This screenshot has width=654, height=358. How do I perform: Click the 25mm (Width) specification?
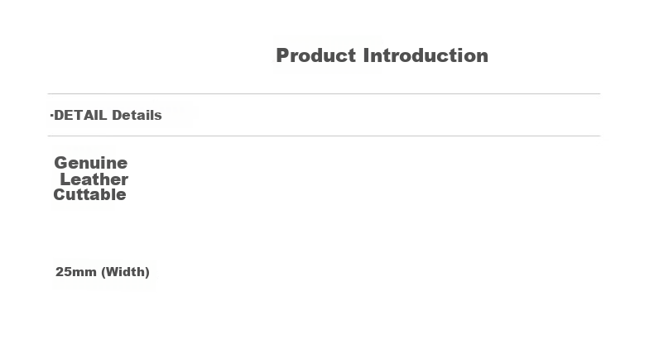tap(103, 272)
